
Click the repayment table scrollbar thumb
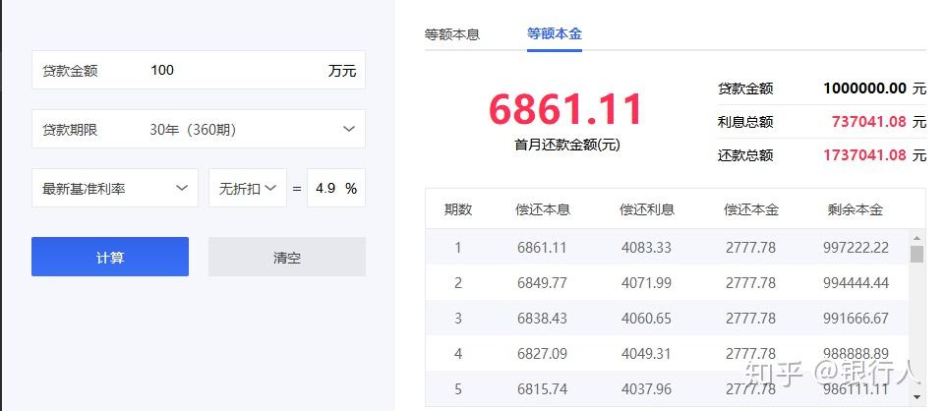point(917,254)
